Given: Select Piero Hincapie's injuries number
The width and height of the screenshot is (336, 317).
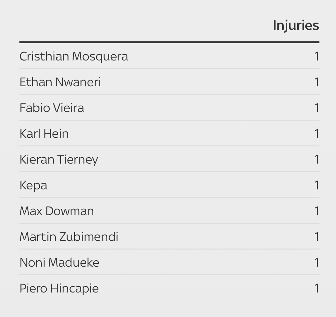Looking at the screenshot, I should click(x=317, y=288).
